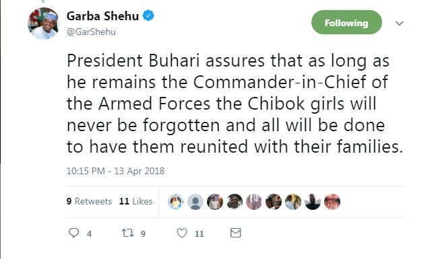Like the tweet with the heart icon

point(182,233)
